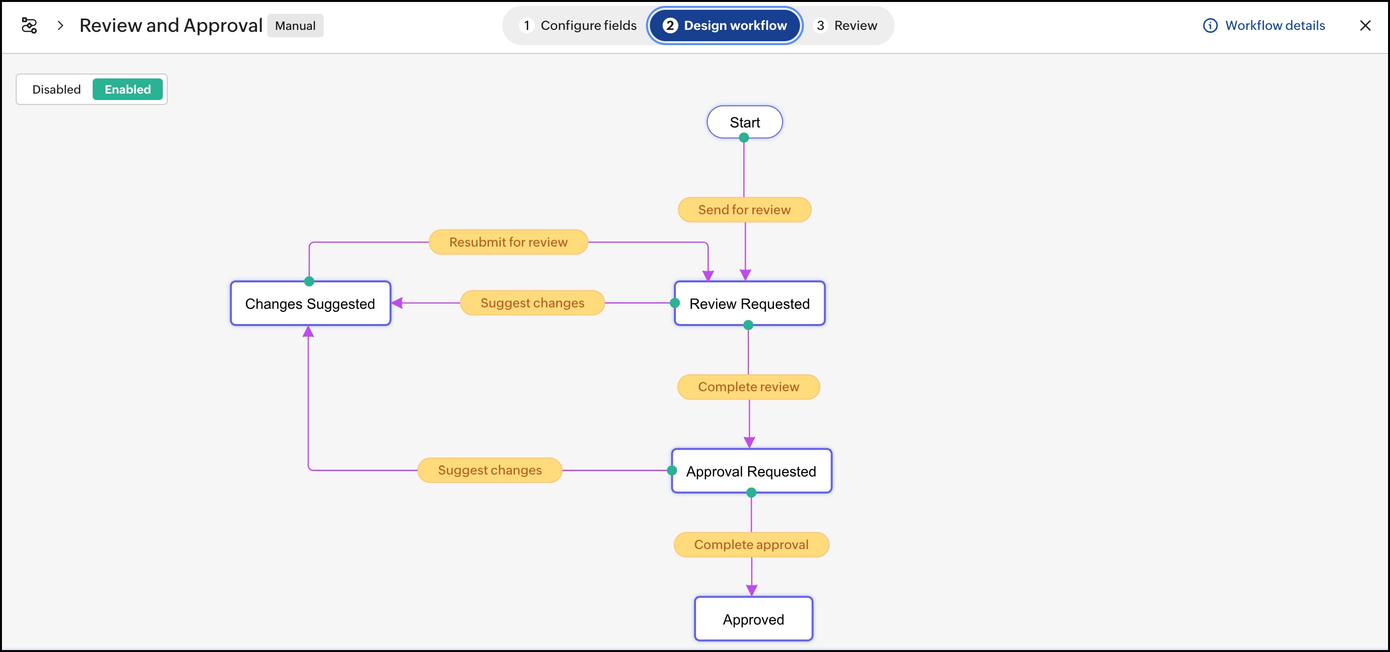Select the Approved final state box
1390x652 pixels.
tap(753, 619)
